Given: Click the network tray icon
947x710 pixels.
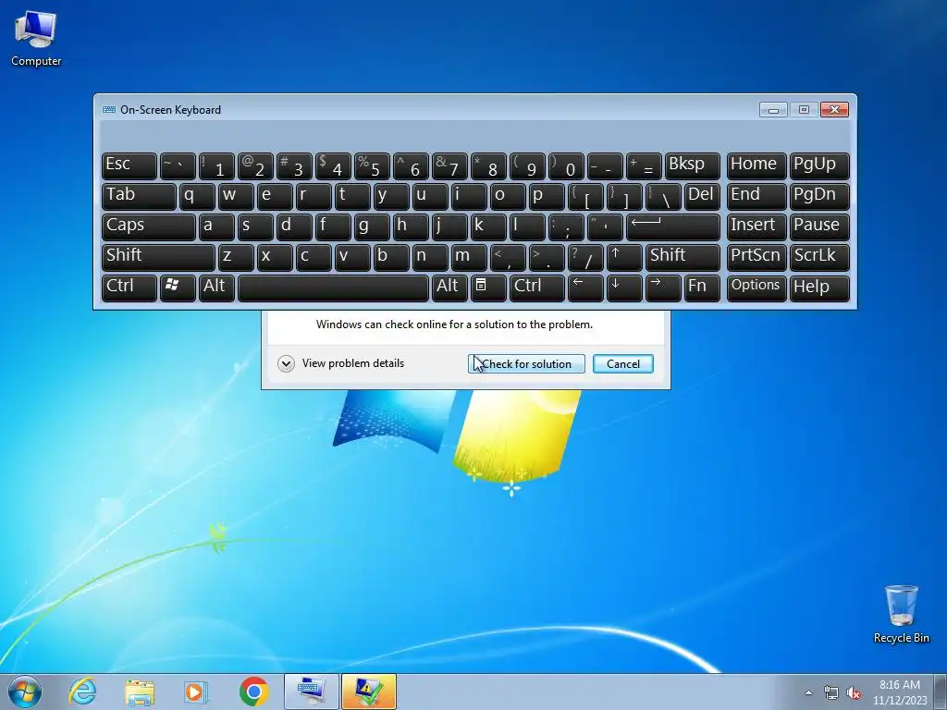Looking at the screenshot, I should (831, 692).
